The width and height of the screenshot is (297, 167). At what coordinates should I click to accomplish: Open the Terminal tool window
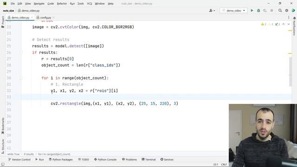148,160
